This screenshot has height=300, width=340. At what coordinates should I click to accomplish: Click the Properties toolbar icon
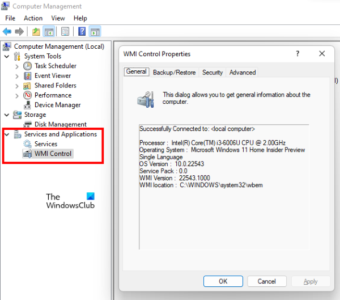pyautogui.click(x=65, y=32)
